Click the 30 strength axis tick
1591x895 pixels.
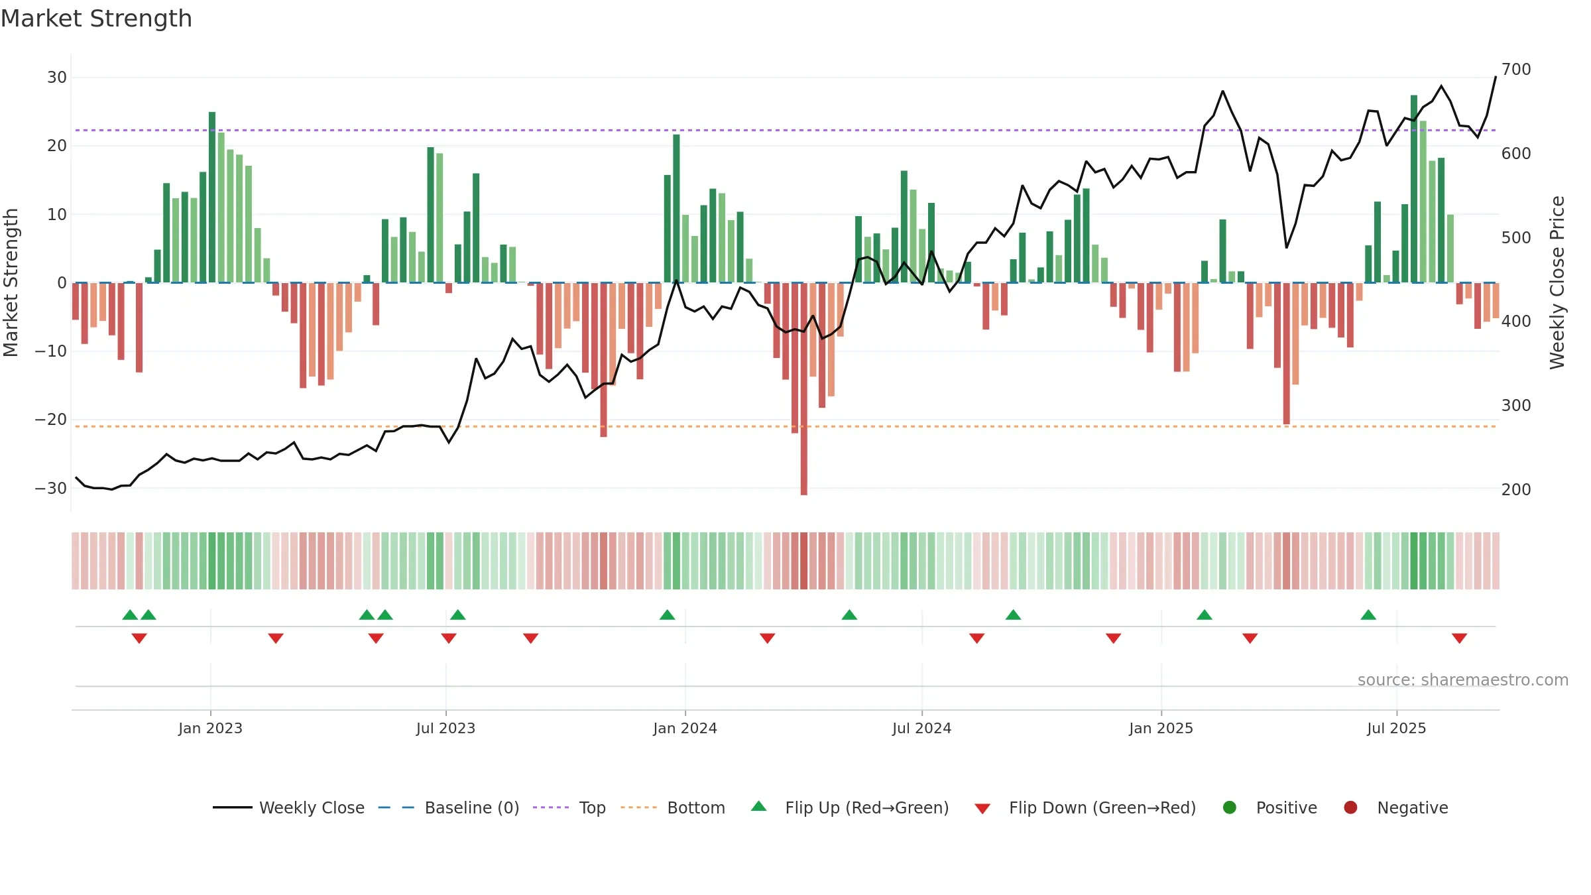coord(57,77)
